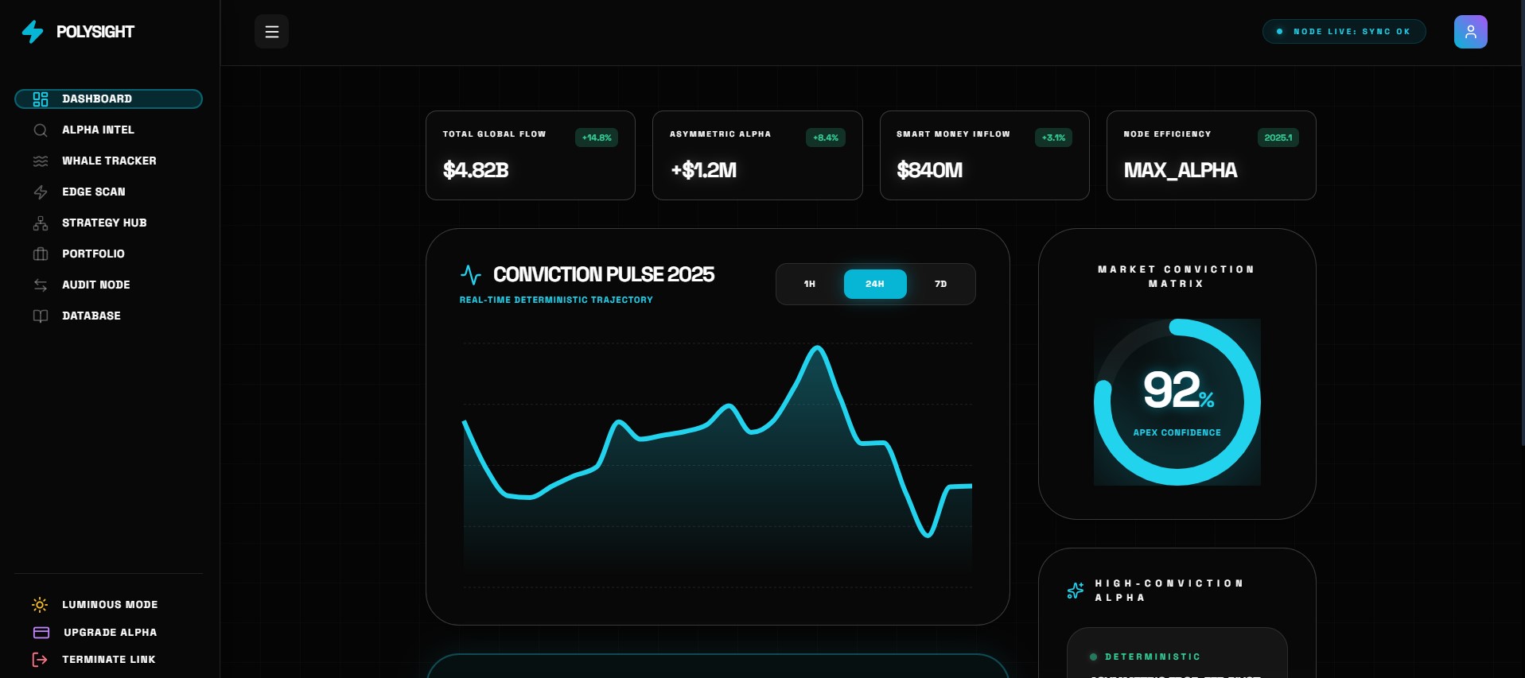The width and height of the screenshot is (1525, 678).
Task: Click the Dashboard grid icon
Action: (x=41, y=99)
